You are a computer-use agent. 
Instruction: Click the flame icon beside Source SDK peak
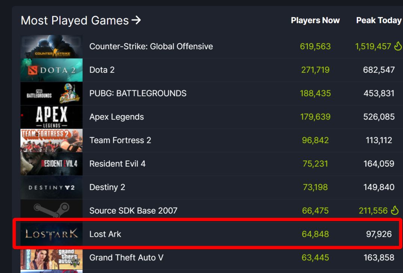point(395,211)
